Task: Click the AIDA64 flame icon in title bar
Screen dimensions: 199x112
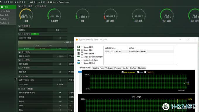Action: (77, 39)
